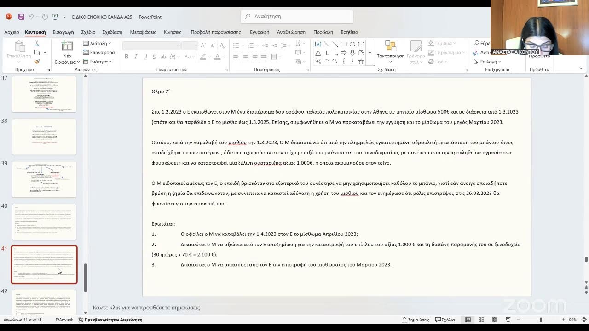The width and height of the screenshot is (589, 331).
Task: Click the Επαναφορά reset button
Action: 99,52
